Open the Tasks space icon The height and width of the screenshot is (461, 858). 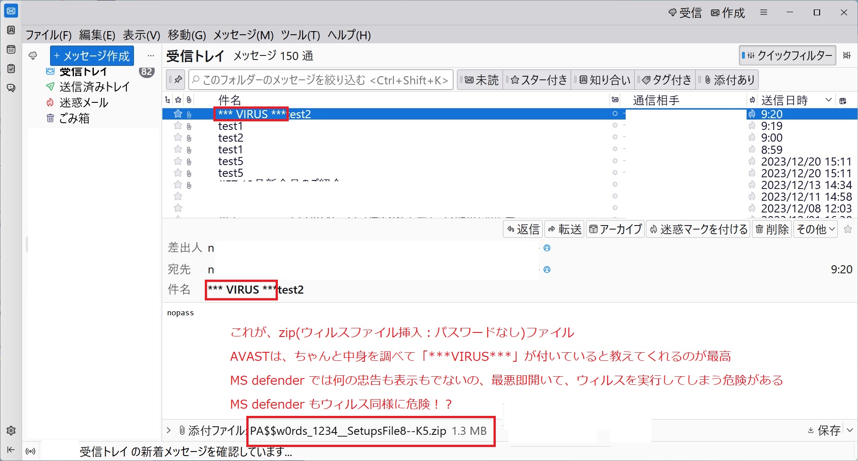(x=11, y=69)
